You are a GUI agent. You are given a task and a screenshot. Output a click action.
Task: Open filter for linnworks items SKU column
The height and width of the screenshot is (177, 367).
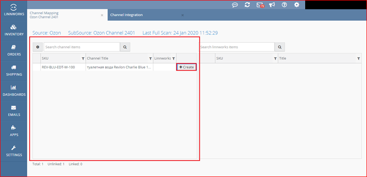pos(275,59)
